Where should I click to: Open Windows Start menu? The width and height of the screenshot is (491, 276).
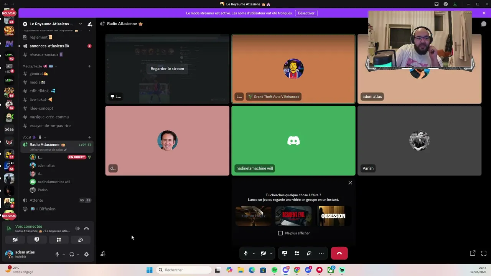(x=150, y=270)
